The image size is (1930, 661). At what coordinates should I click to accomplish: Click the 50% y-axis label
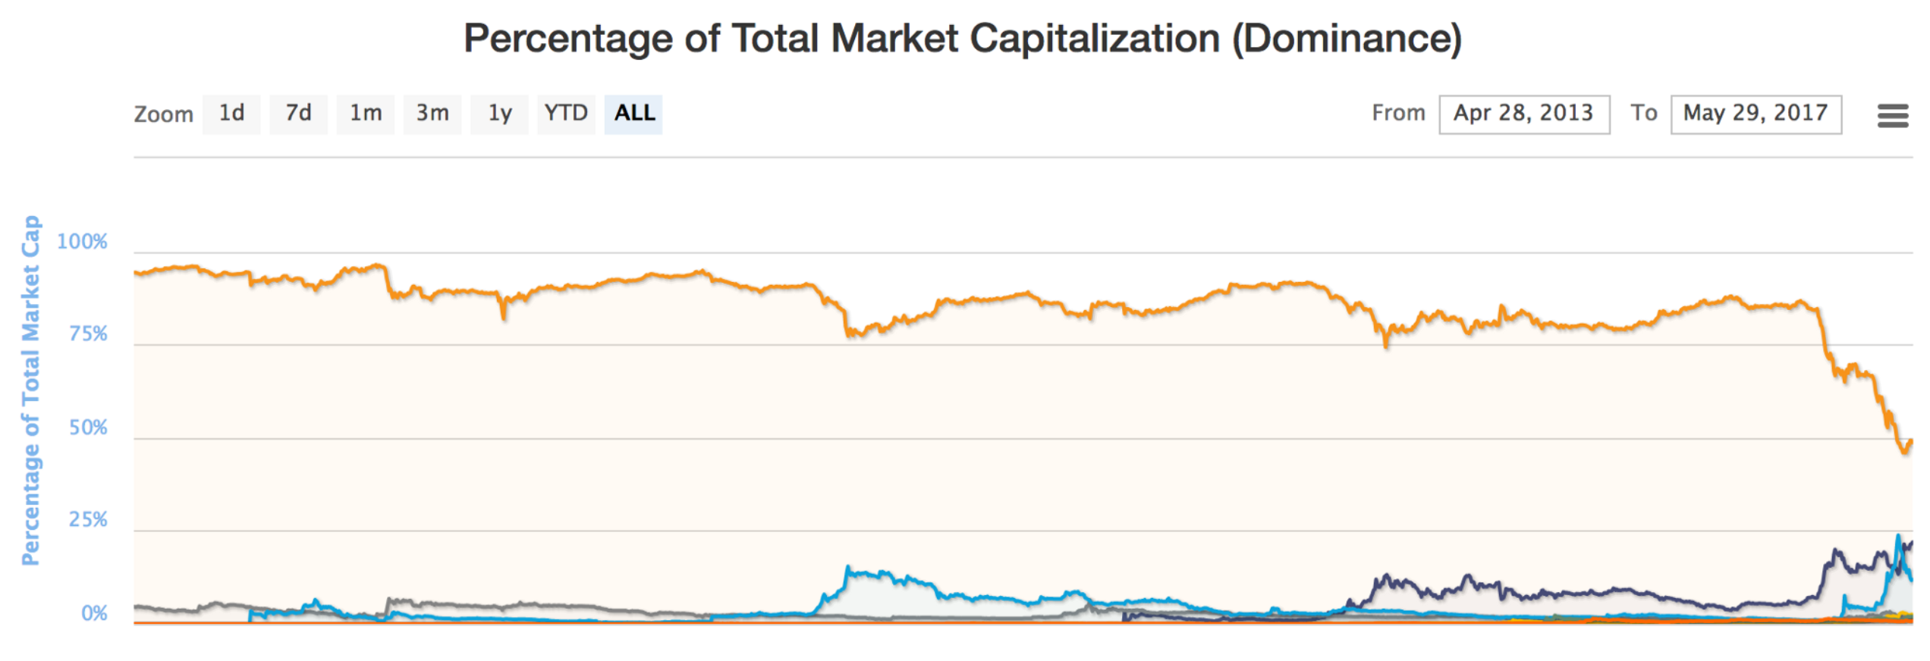[x=88, y=428]
